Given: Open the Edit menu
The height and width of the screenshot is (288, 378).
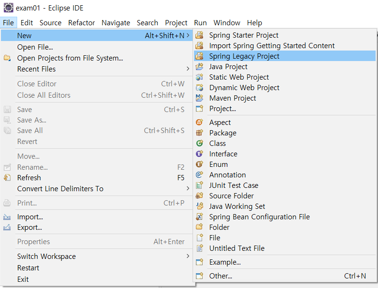Looking at the screenshot, I should point(27,23).
